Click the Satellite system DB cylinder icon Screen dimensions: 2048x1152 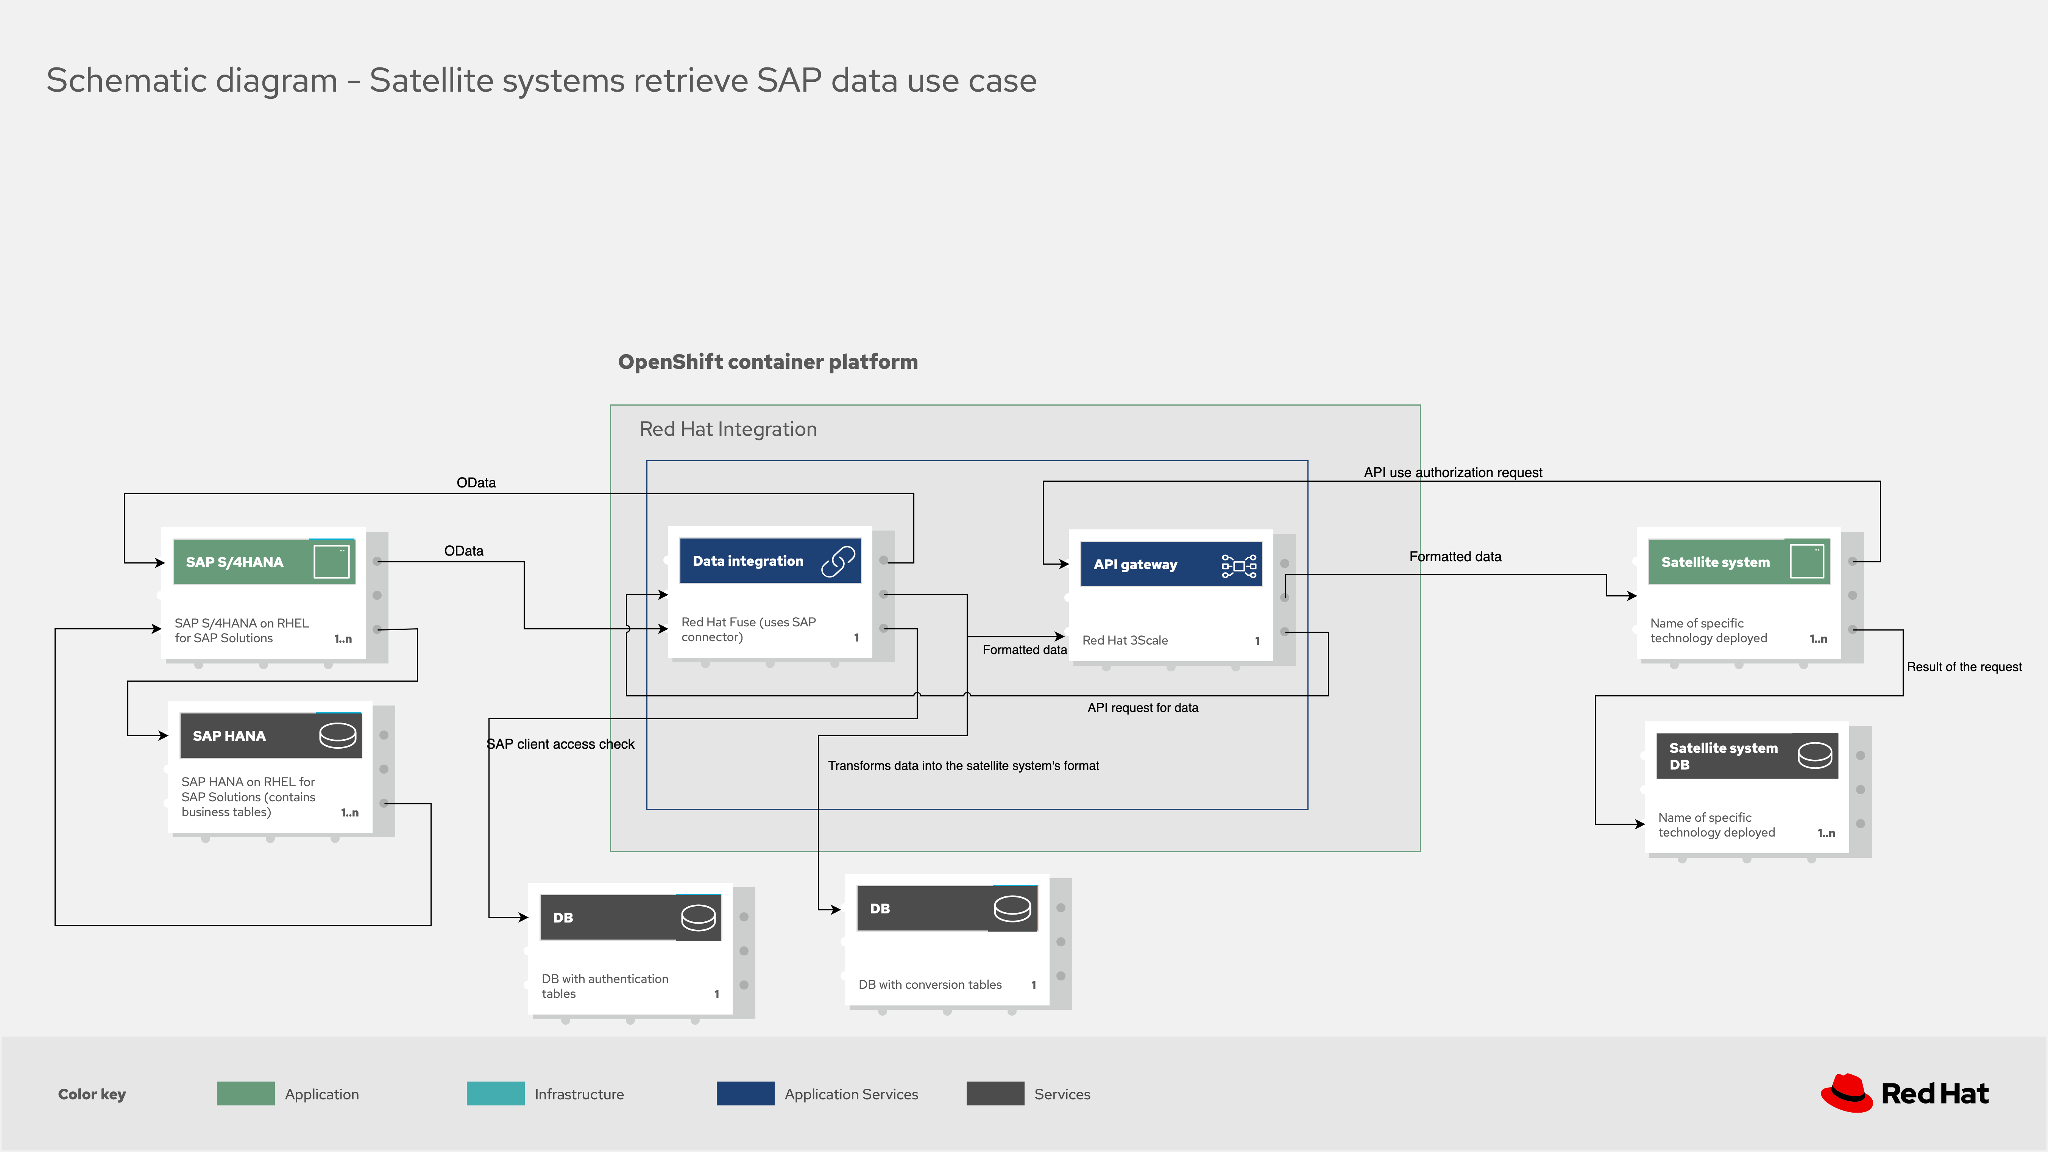pos(1814,754)
